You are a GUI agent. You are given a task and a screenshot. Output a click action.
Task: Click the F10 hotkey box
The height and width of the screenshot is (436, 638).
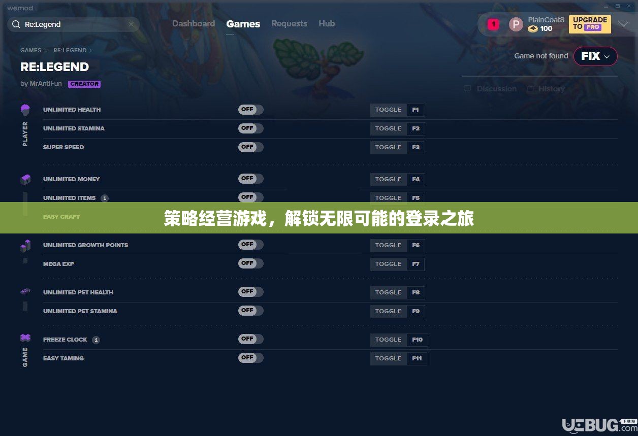[417, 340]
